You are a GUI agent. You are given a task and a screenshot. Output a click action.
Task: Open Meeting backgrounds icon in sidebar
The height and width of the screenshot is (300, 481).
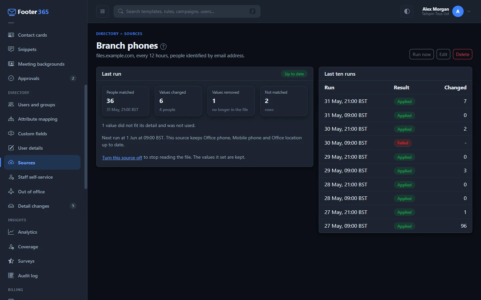pyautogui.click(x=11, y=64)
